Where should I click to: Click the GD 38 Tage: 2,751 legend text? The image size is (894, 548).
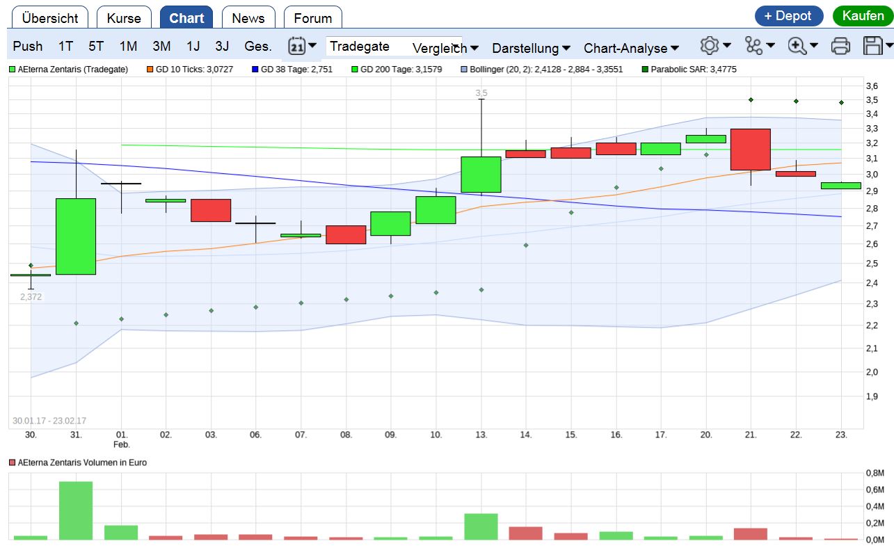click(x=298, y=70)
